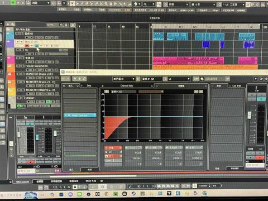Click the transport Play button
Viewport: 268px width, 201px height.
[x=112, y=186]
